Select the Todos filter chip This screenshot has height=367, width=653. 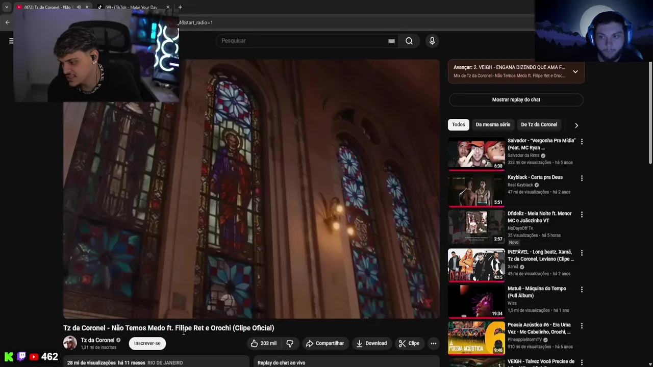pyautogui.click(x=458, y=124)
